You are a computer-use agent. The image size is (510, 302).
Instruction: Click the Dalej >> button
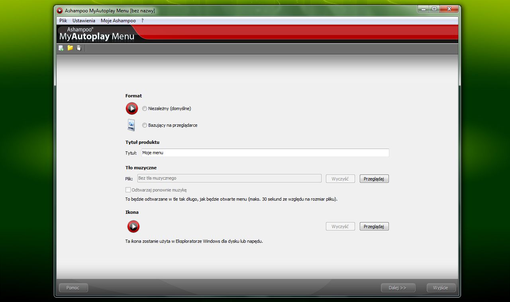click(x=398, y=288)
